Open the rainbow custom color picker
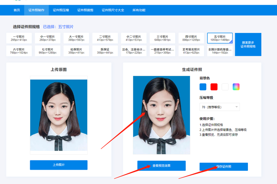Image resolution: width=277 pixels, height=184 pixels. [236, 87]
